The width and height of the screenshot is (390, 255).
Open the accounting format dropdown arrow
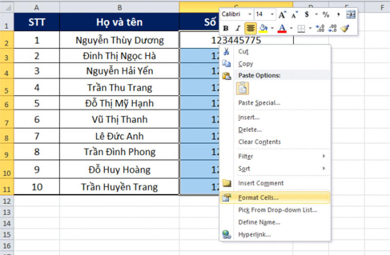(x=316, y=15)
